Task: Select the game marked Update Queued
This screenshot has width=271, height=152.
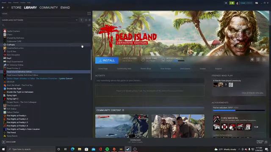Action: coord(39,79)
